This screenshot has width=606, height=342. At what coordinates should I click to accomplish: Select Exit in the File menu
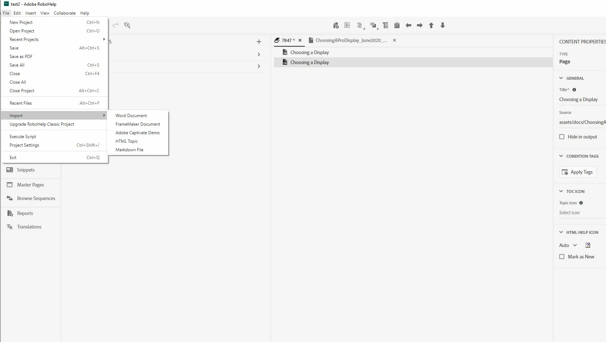(54, 158)
